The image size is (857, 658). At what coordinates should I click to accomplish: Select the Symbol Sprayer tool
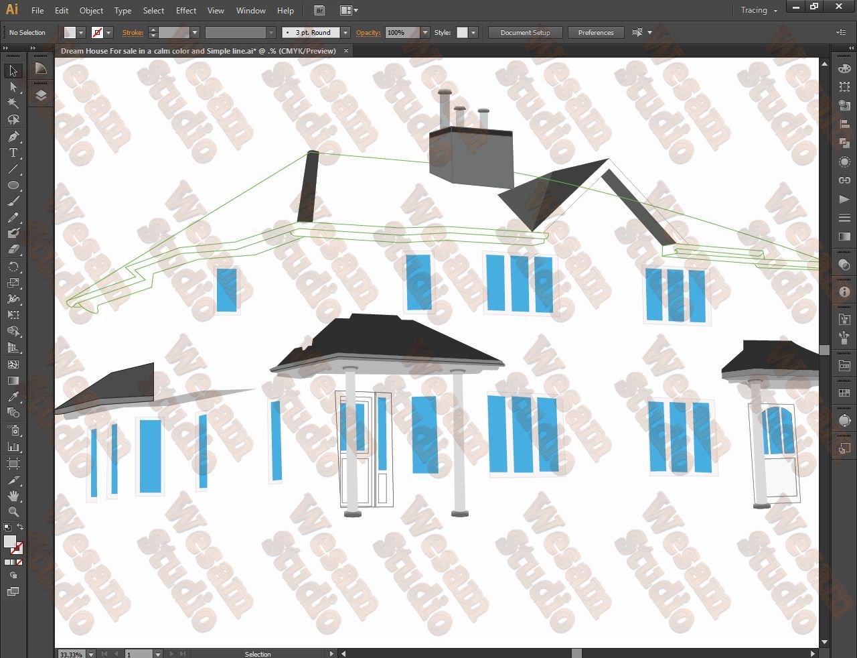coord(13,430)
